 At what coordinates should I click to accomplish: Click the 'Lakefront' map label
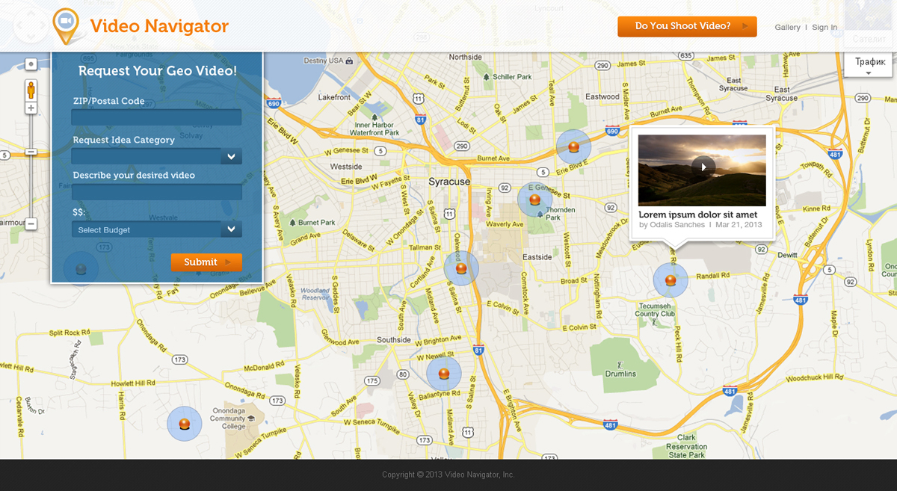[x=334, y=97]
